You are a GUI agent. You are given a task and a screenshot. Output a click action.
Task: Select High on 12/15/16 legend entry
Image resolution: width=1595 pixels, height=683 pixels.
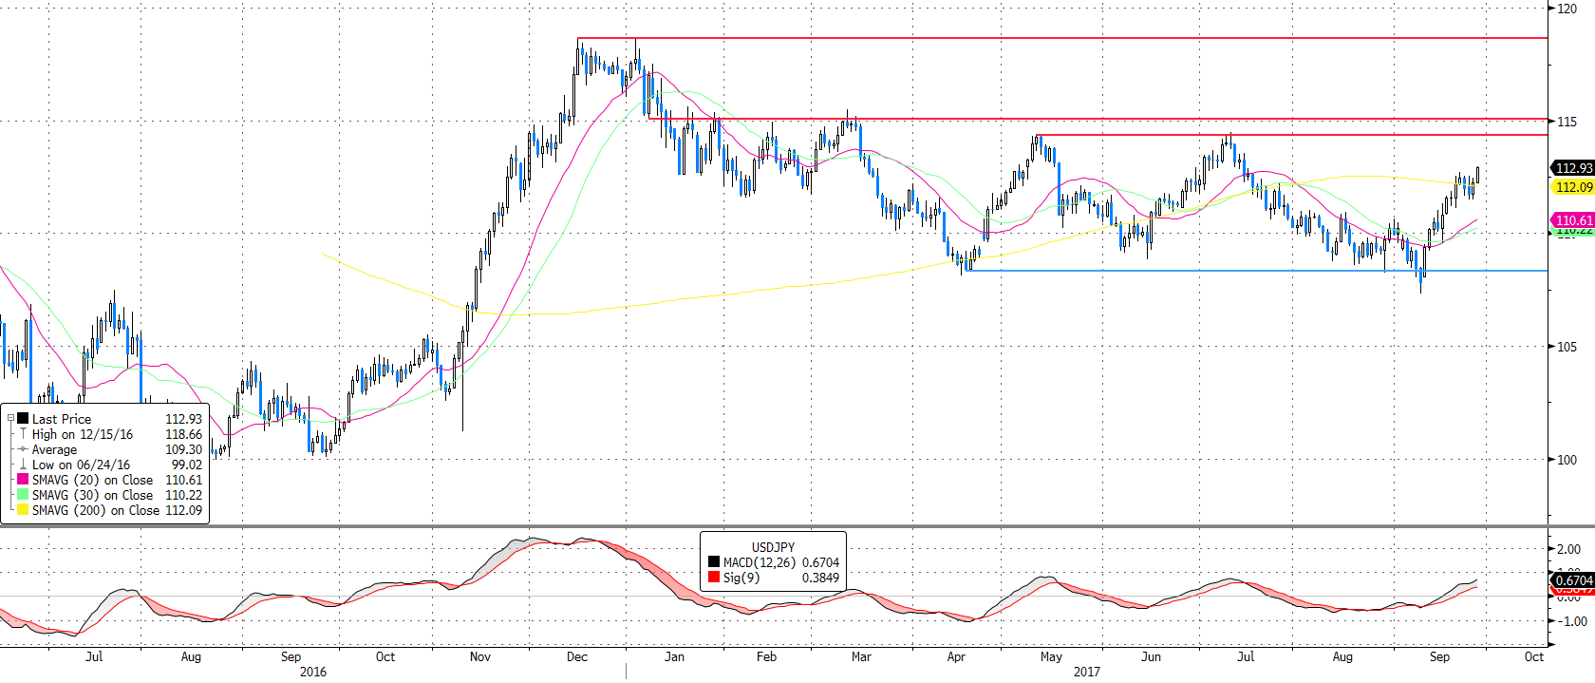pyautogui.click(x=83, y=434)
